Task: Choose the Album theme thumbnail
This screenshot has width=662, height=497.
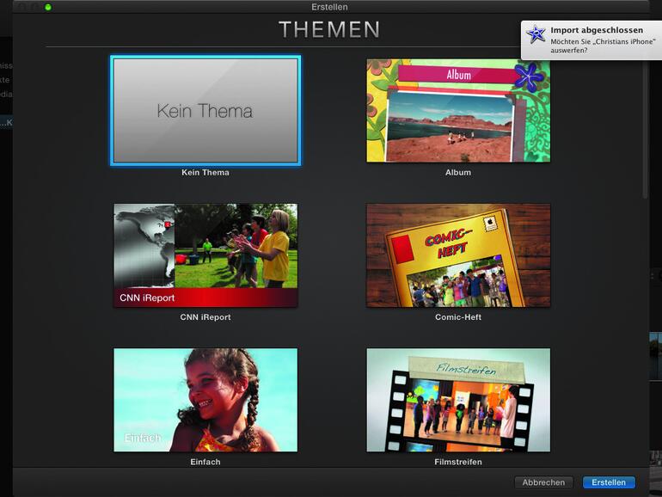Action: (458, 111)
